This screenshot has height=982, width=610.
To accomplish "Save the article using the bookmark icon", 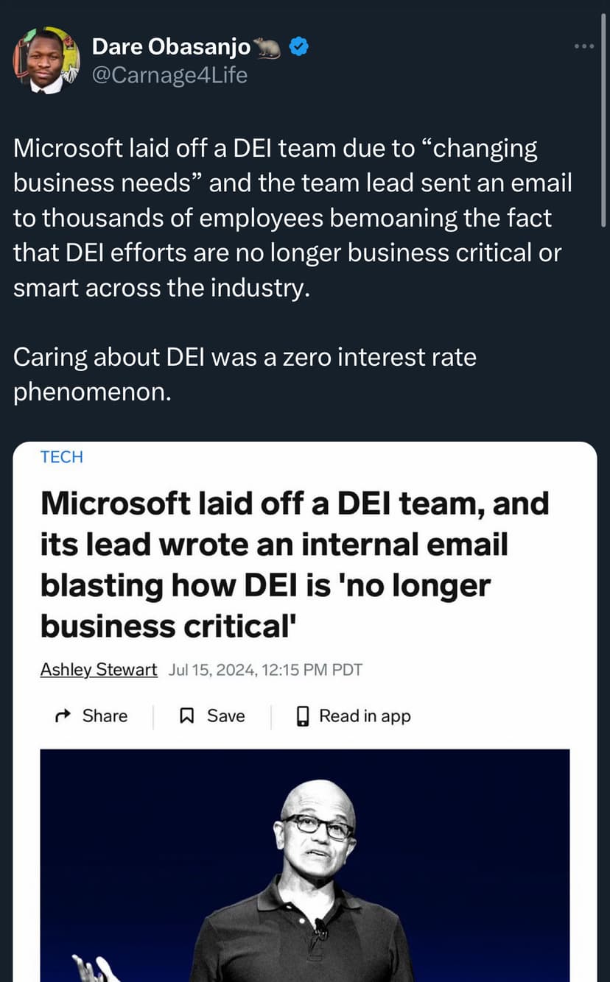I will [x=187, y=716].
